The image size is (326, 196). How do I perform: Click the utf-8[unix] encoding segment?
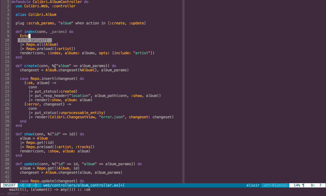tap(275, 185)
